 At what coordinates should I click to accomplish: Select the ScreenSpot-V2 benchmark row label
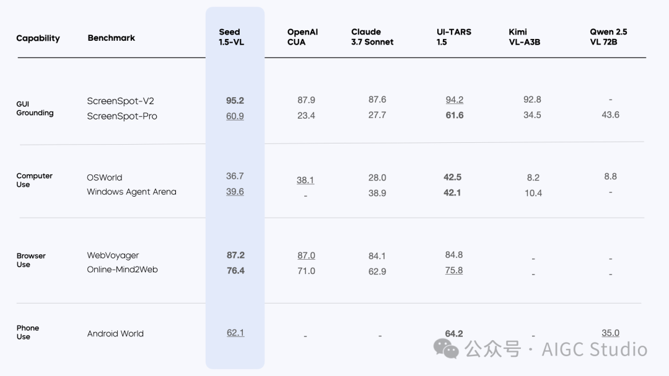point(120,101)
